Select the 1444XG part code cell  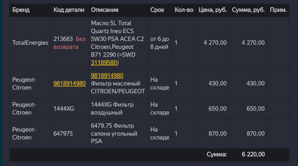(64, 109)
